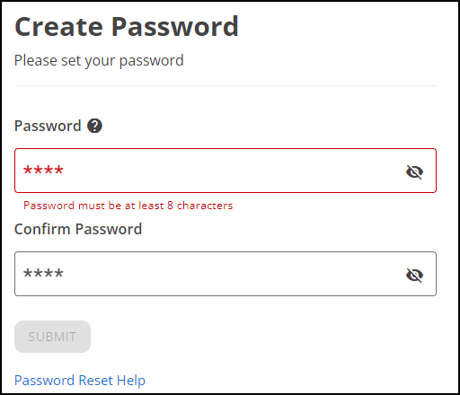Toggle the crossed-out eye icon in the lower field
The height and width of the screenshot is (395, 460).
(414, 275)
